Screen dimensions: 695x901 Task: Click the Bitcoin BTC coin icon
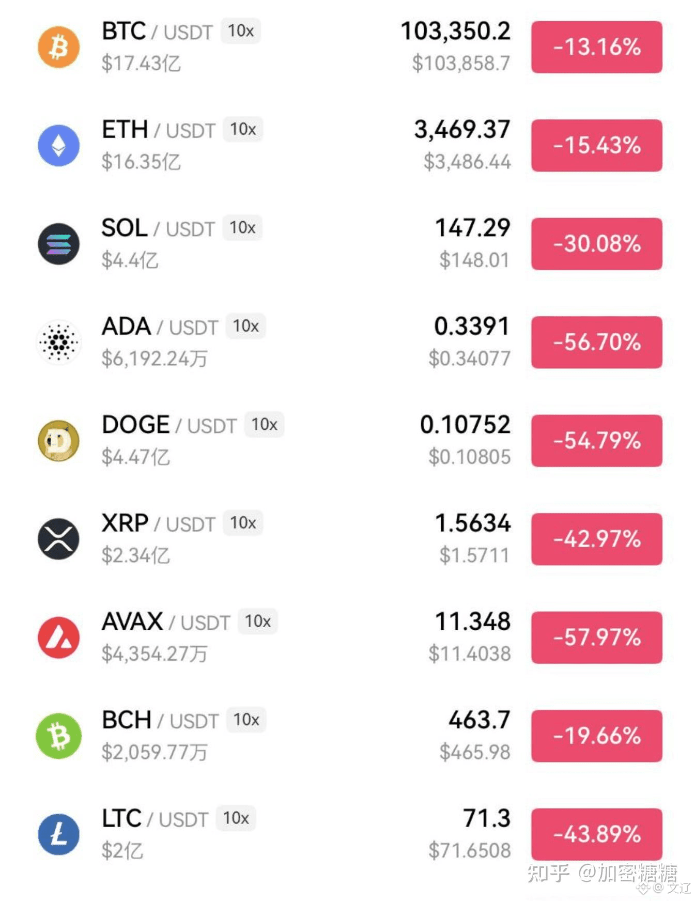coord(58,48)
